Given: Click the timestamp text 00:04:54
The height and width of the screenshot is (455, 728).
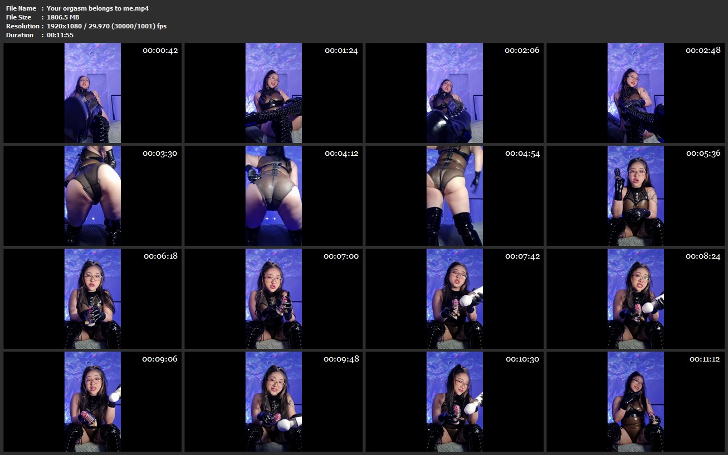Looking at the screenshot, I should click(x=522, y=153).
